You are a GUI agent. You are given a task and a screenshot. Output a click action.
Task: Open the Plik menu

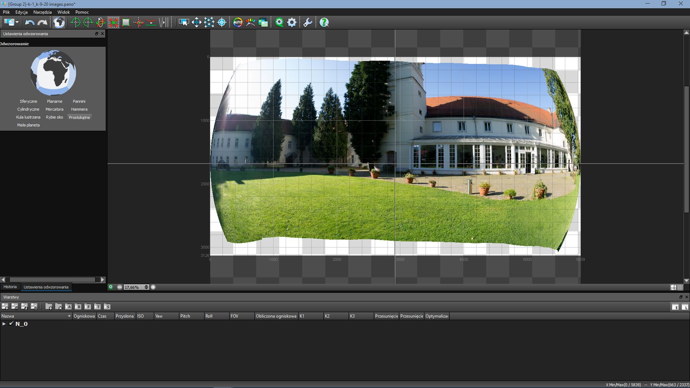[6, 12]
